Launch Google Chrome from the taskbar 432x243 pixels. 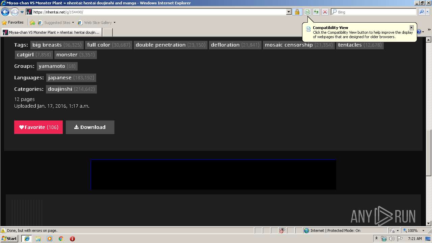point(61,239)
